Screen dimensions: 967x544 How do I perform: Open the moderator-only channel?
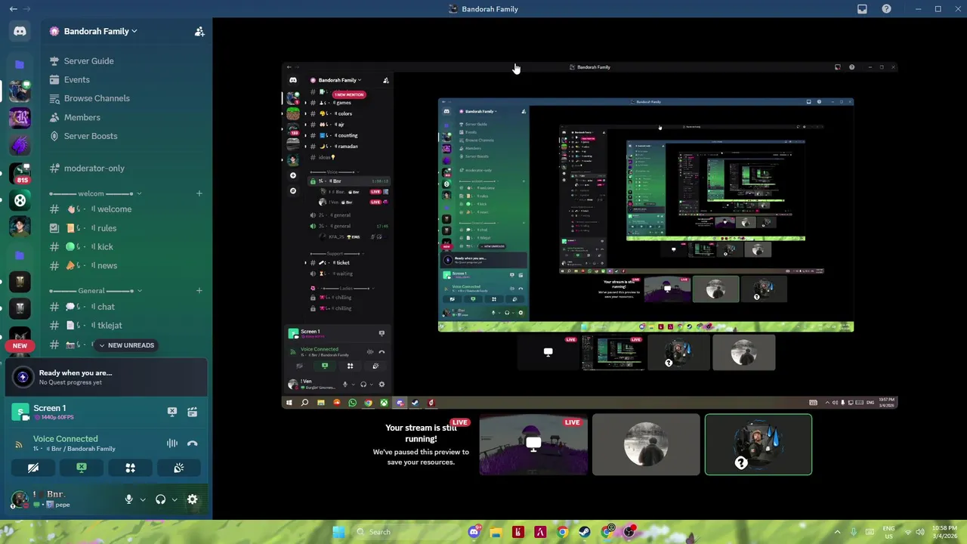point(127,168)
